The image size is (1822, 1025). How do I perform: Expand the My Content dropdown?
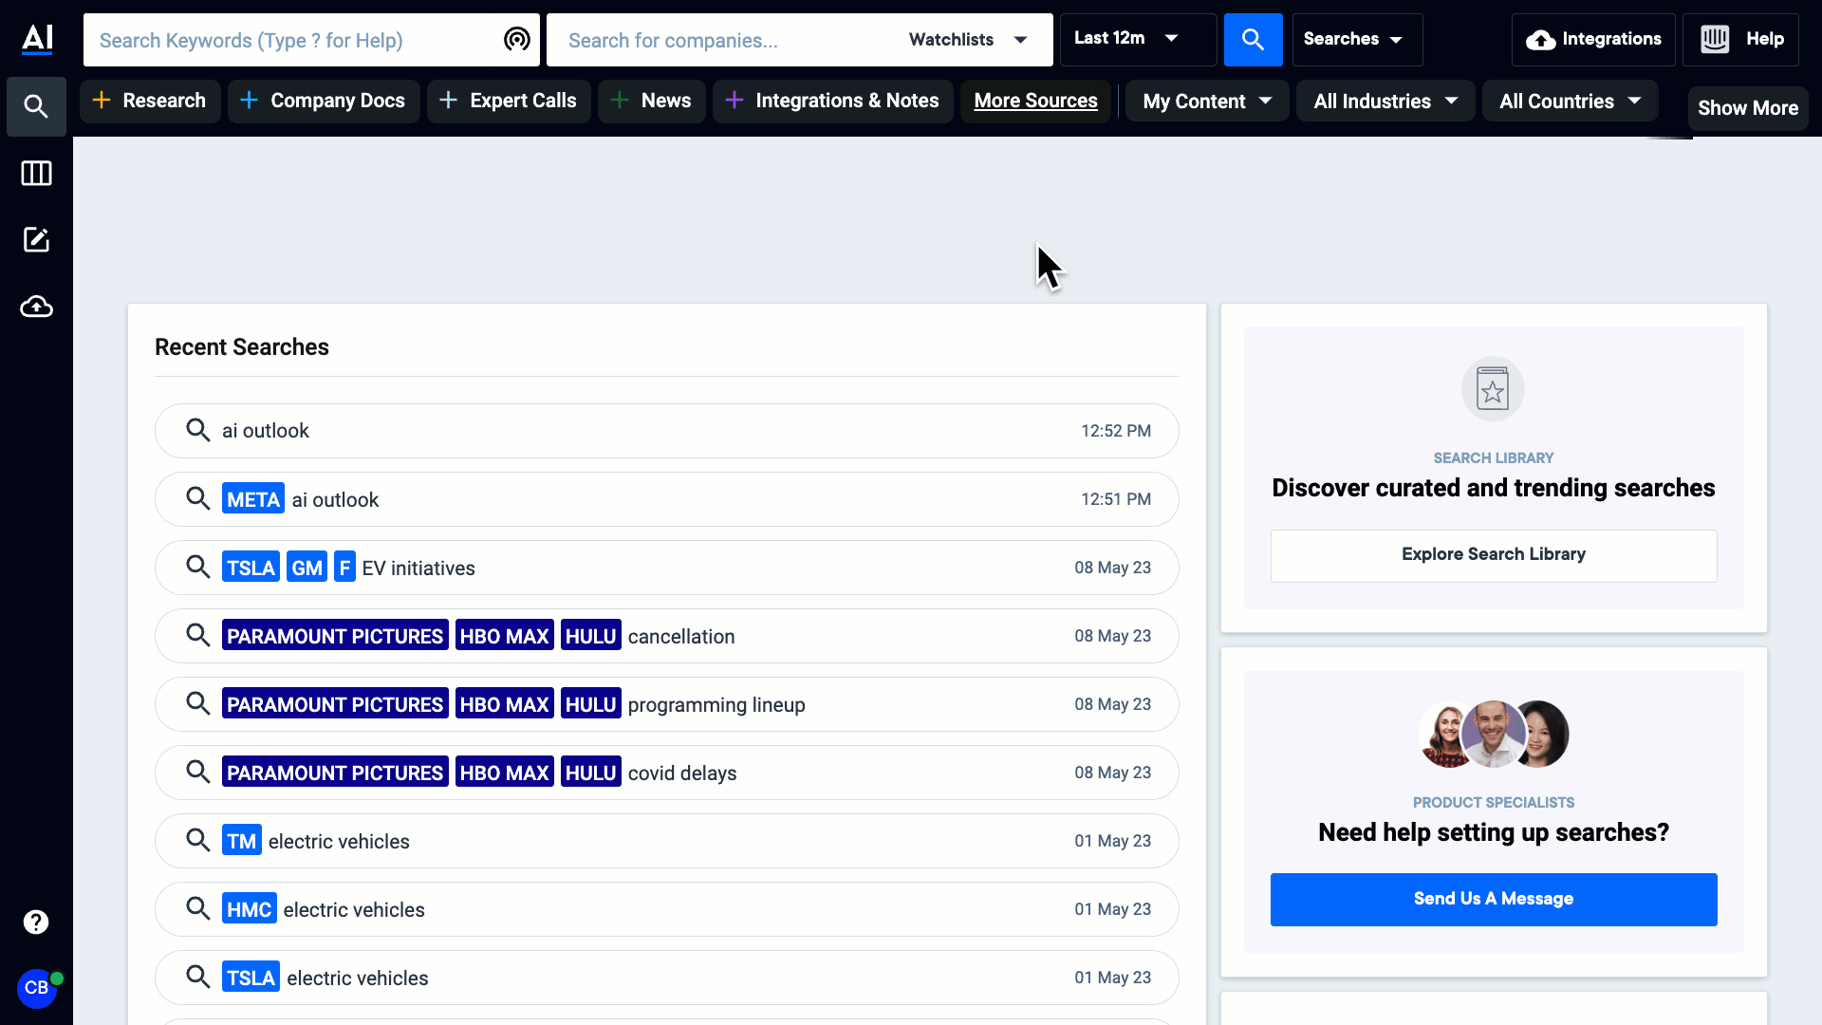point(1207,101)
